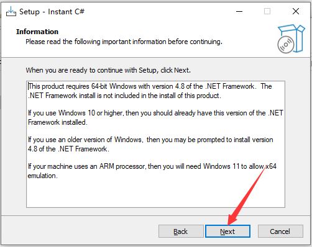Click the bold Information heading
Screen dimensions: 312x247
coord(37,32)
